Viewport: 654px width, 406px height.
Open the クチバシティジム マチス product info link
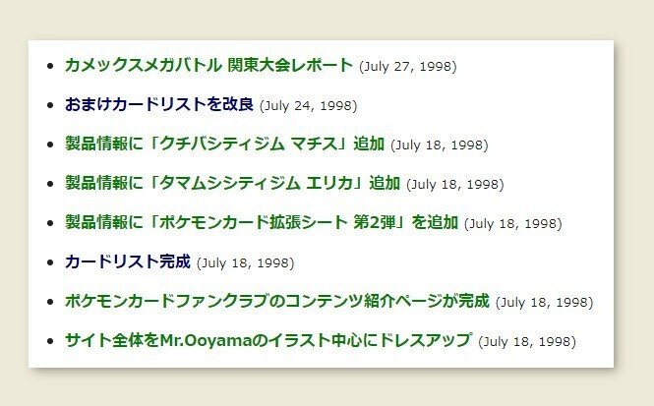pyautogui.click(x=225, y=144)
